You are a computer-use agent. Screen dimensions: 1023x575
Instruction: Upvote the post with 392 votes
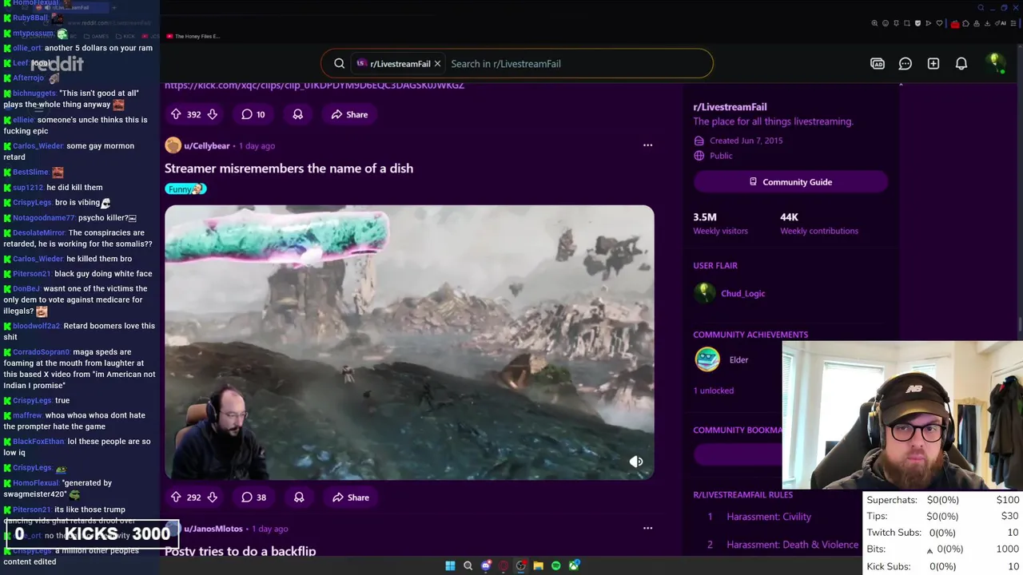[x=176, y=114]
